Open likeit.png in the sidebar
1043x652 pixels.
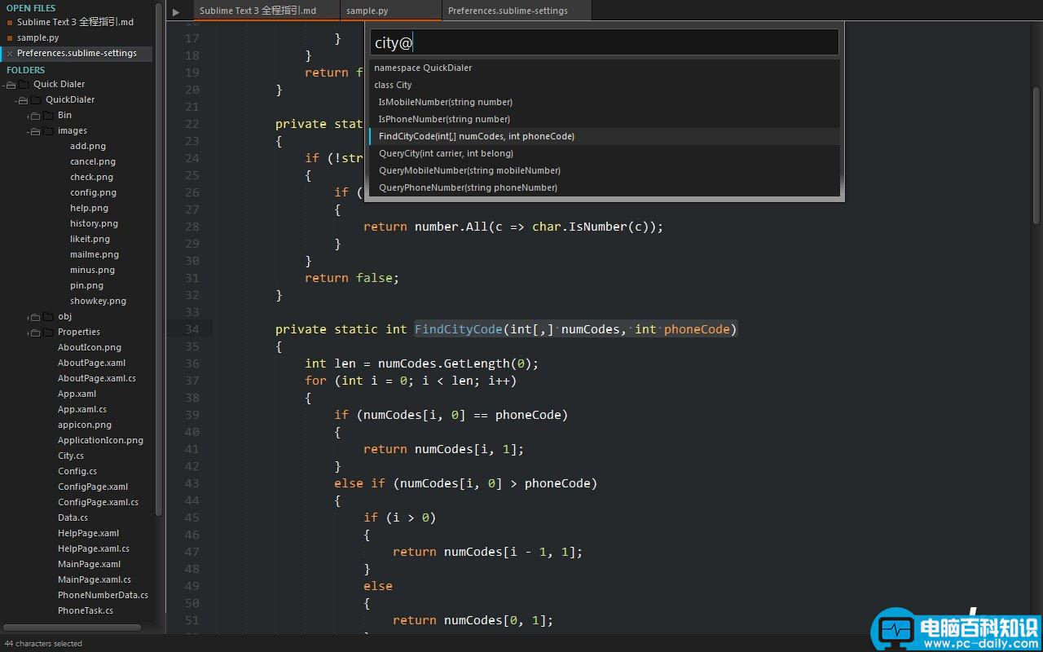[90, 240]
